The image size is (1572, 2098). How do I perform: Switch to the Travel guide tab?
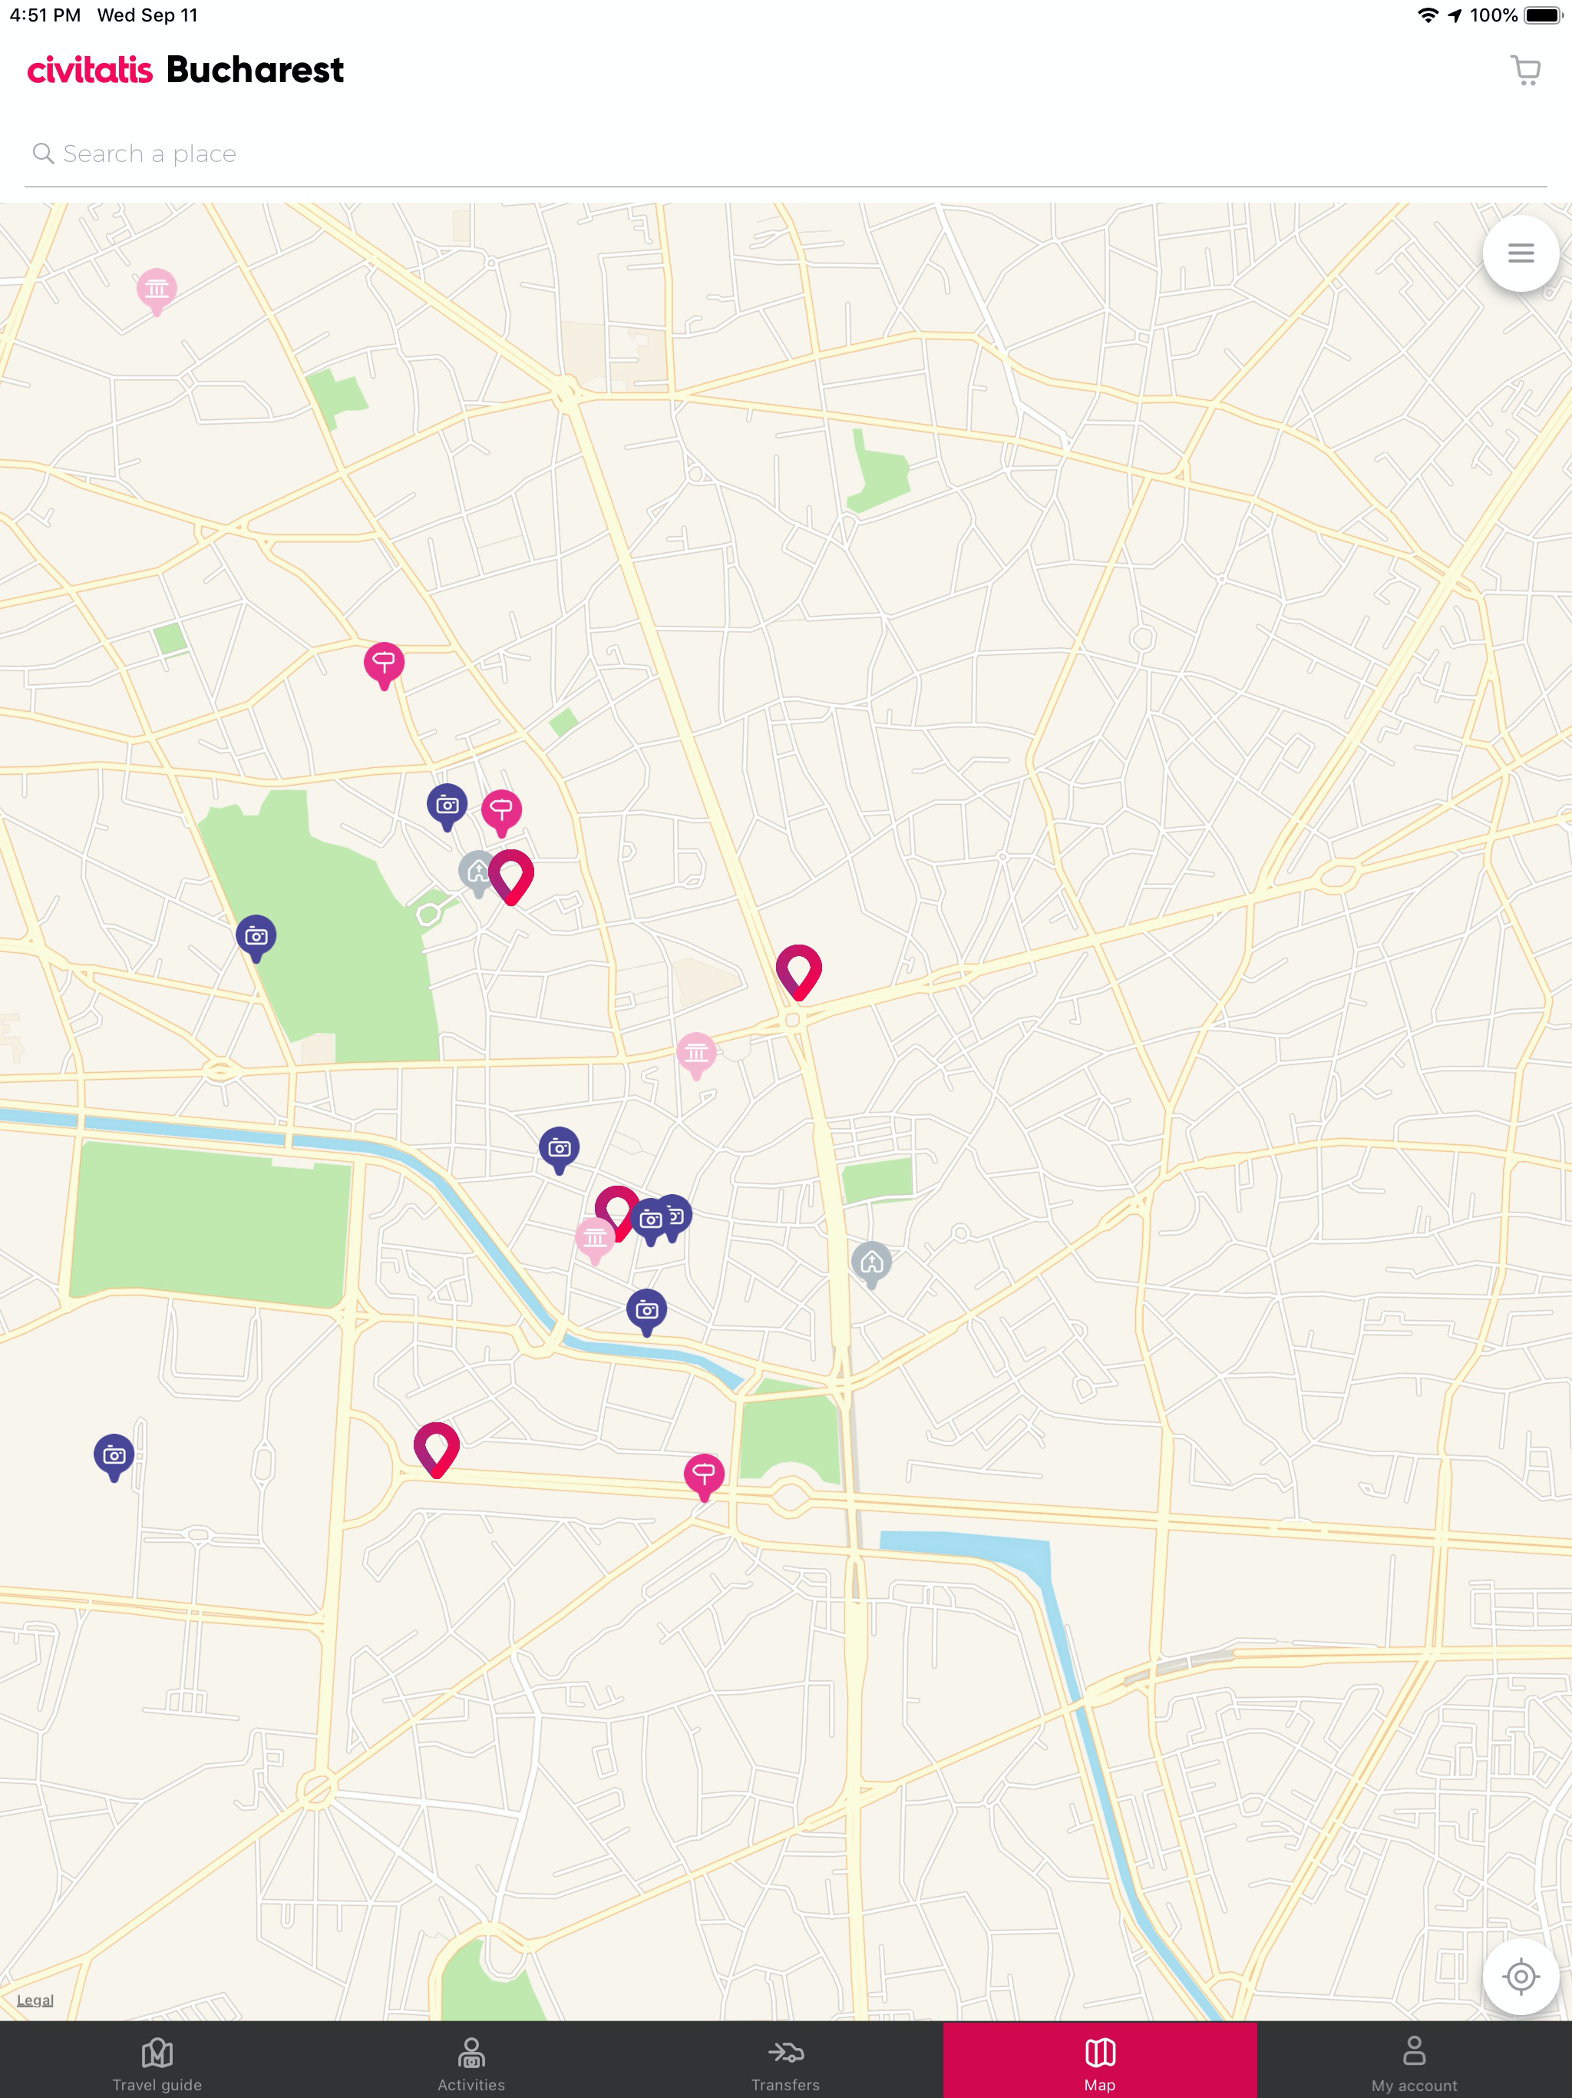pos(157,2062)
